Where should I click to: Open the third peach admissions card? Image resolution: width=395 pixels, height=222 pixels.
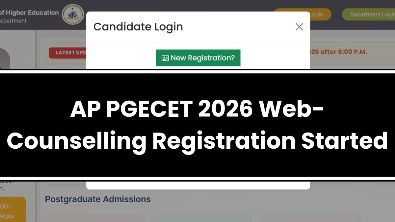click(310, 219)
